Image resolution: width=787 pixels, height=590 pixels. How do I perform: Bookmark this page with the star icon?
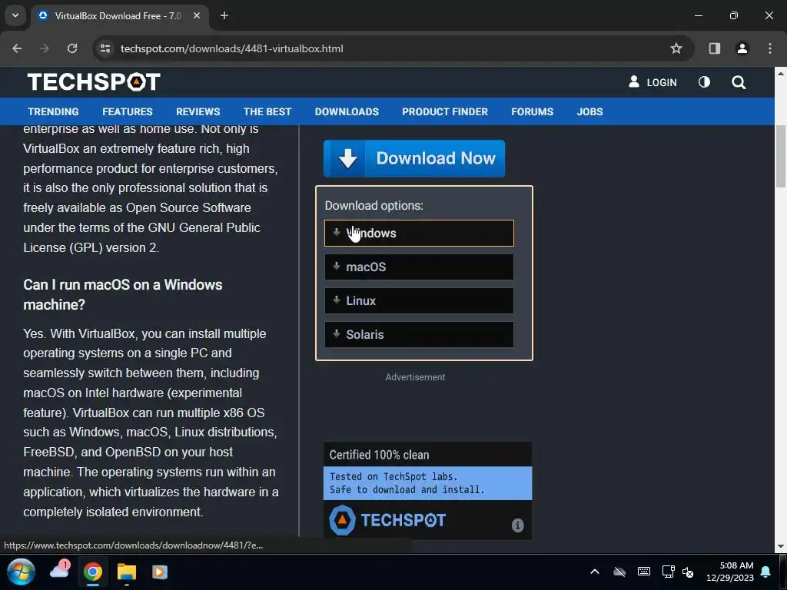pyautogui.click(x=676, y=48)
